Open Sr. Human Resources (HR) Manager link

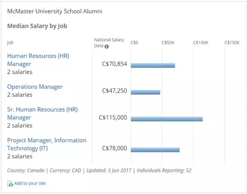42,110
